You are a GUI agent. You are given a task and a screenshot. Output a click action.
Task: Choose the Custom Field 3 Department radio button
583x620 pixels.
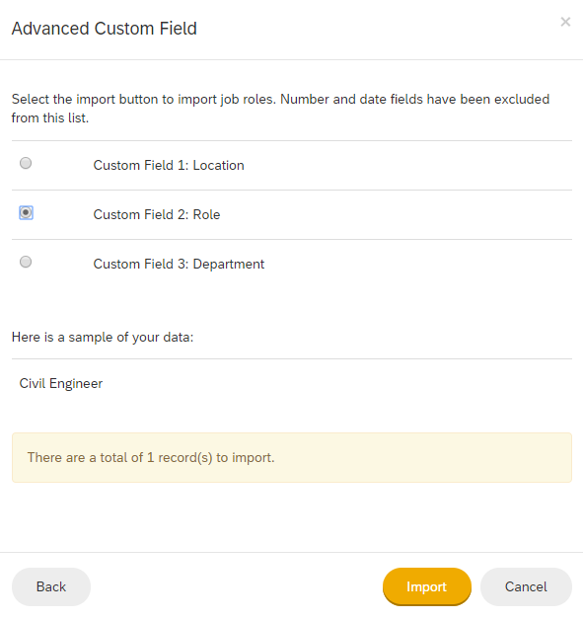point(26,262)
